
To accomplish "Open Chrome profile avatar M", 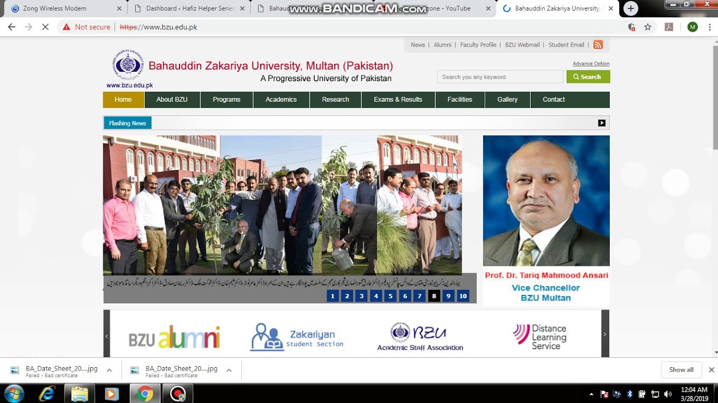I will click(692, 27).
